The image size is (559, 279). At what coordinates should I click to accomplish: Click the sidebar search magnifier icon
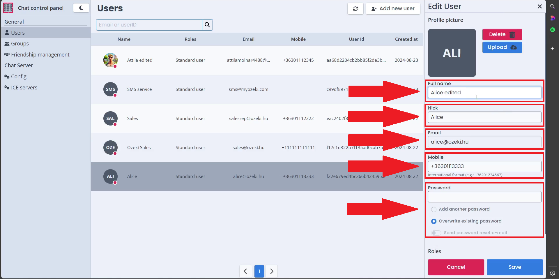552,6
